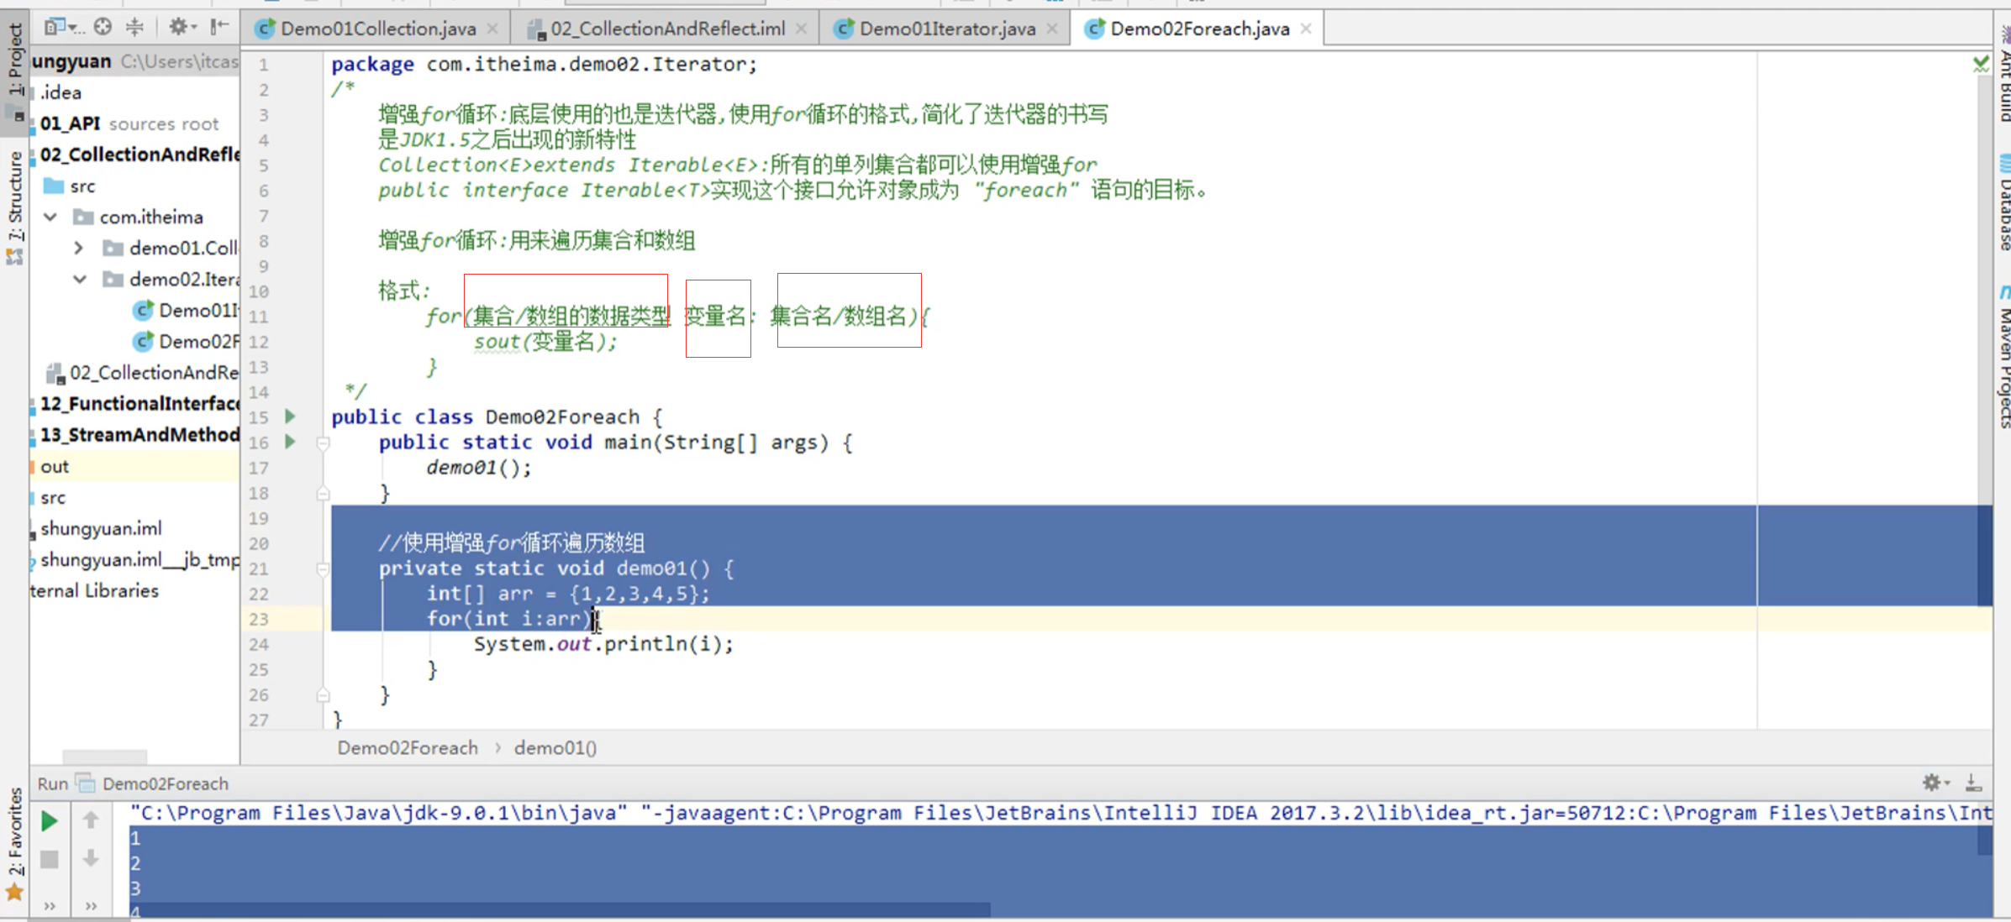Click run gutter icon beside main method

(x=290, y=441)
